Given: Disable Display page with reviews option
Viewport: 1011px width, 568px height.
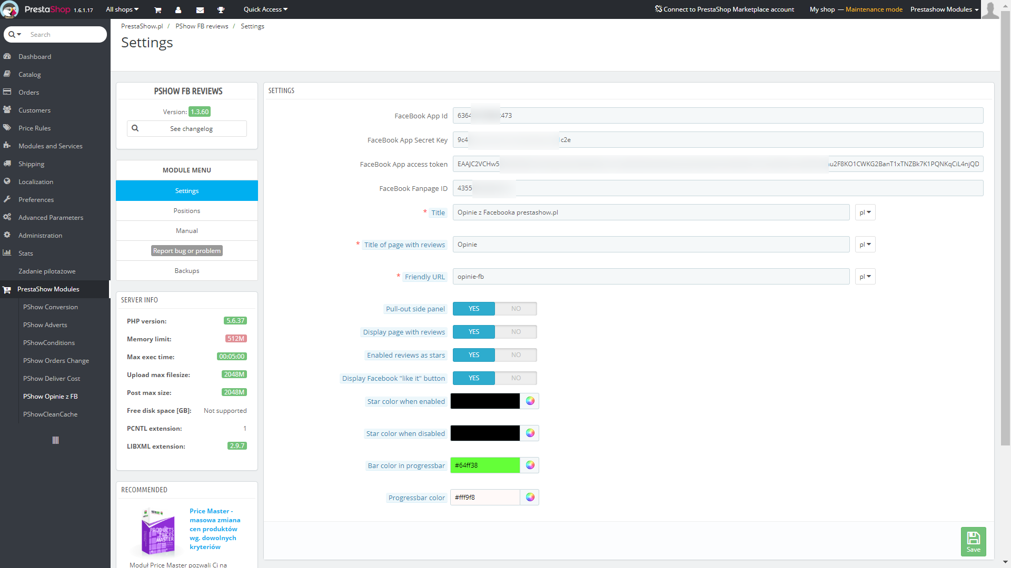Looking at the screenshot, I should tap(516, 332).
